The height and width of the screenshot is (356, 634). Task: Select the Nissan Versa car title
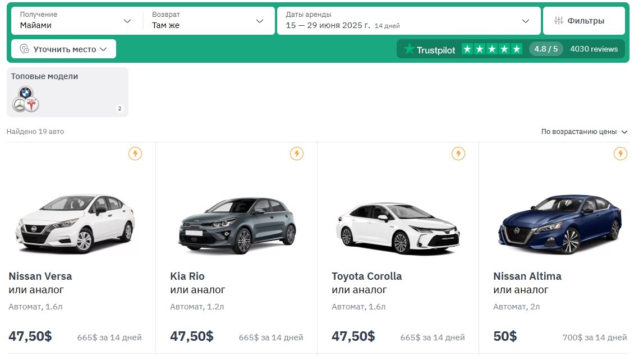click(x=40, y=276)
